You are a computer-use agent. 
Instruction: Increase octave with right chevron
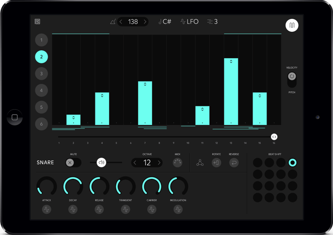click(159, 163)
